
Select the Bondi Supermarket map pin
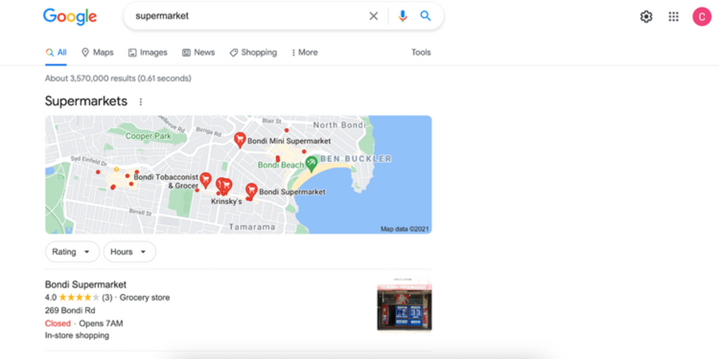coord(252,190)
